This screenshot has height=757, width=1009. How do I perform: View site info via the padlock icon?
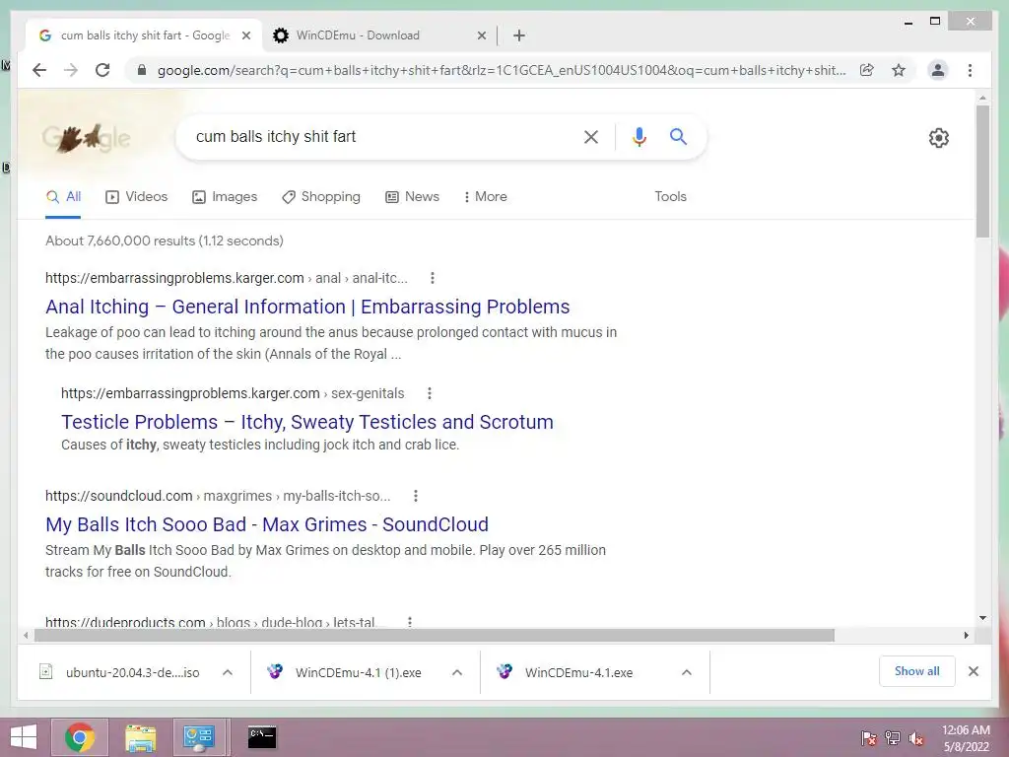pos(142,70)
